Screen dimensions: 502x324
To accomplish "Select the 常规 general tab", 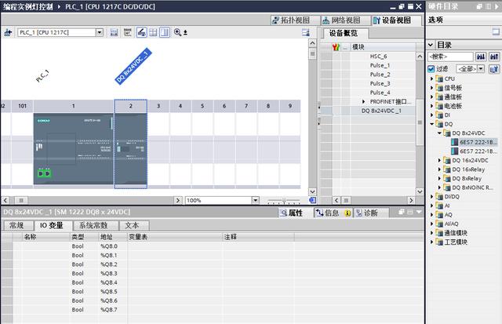I will pos(16,225).
